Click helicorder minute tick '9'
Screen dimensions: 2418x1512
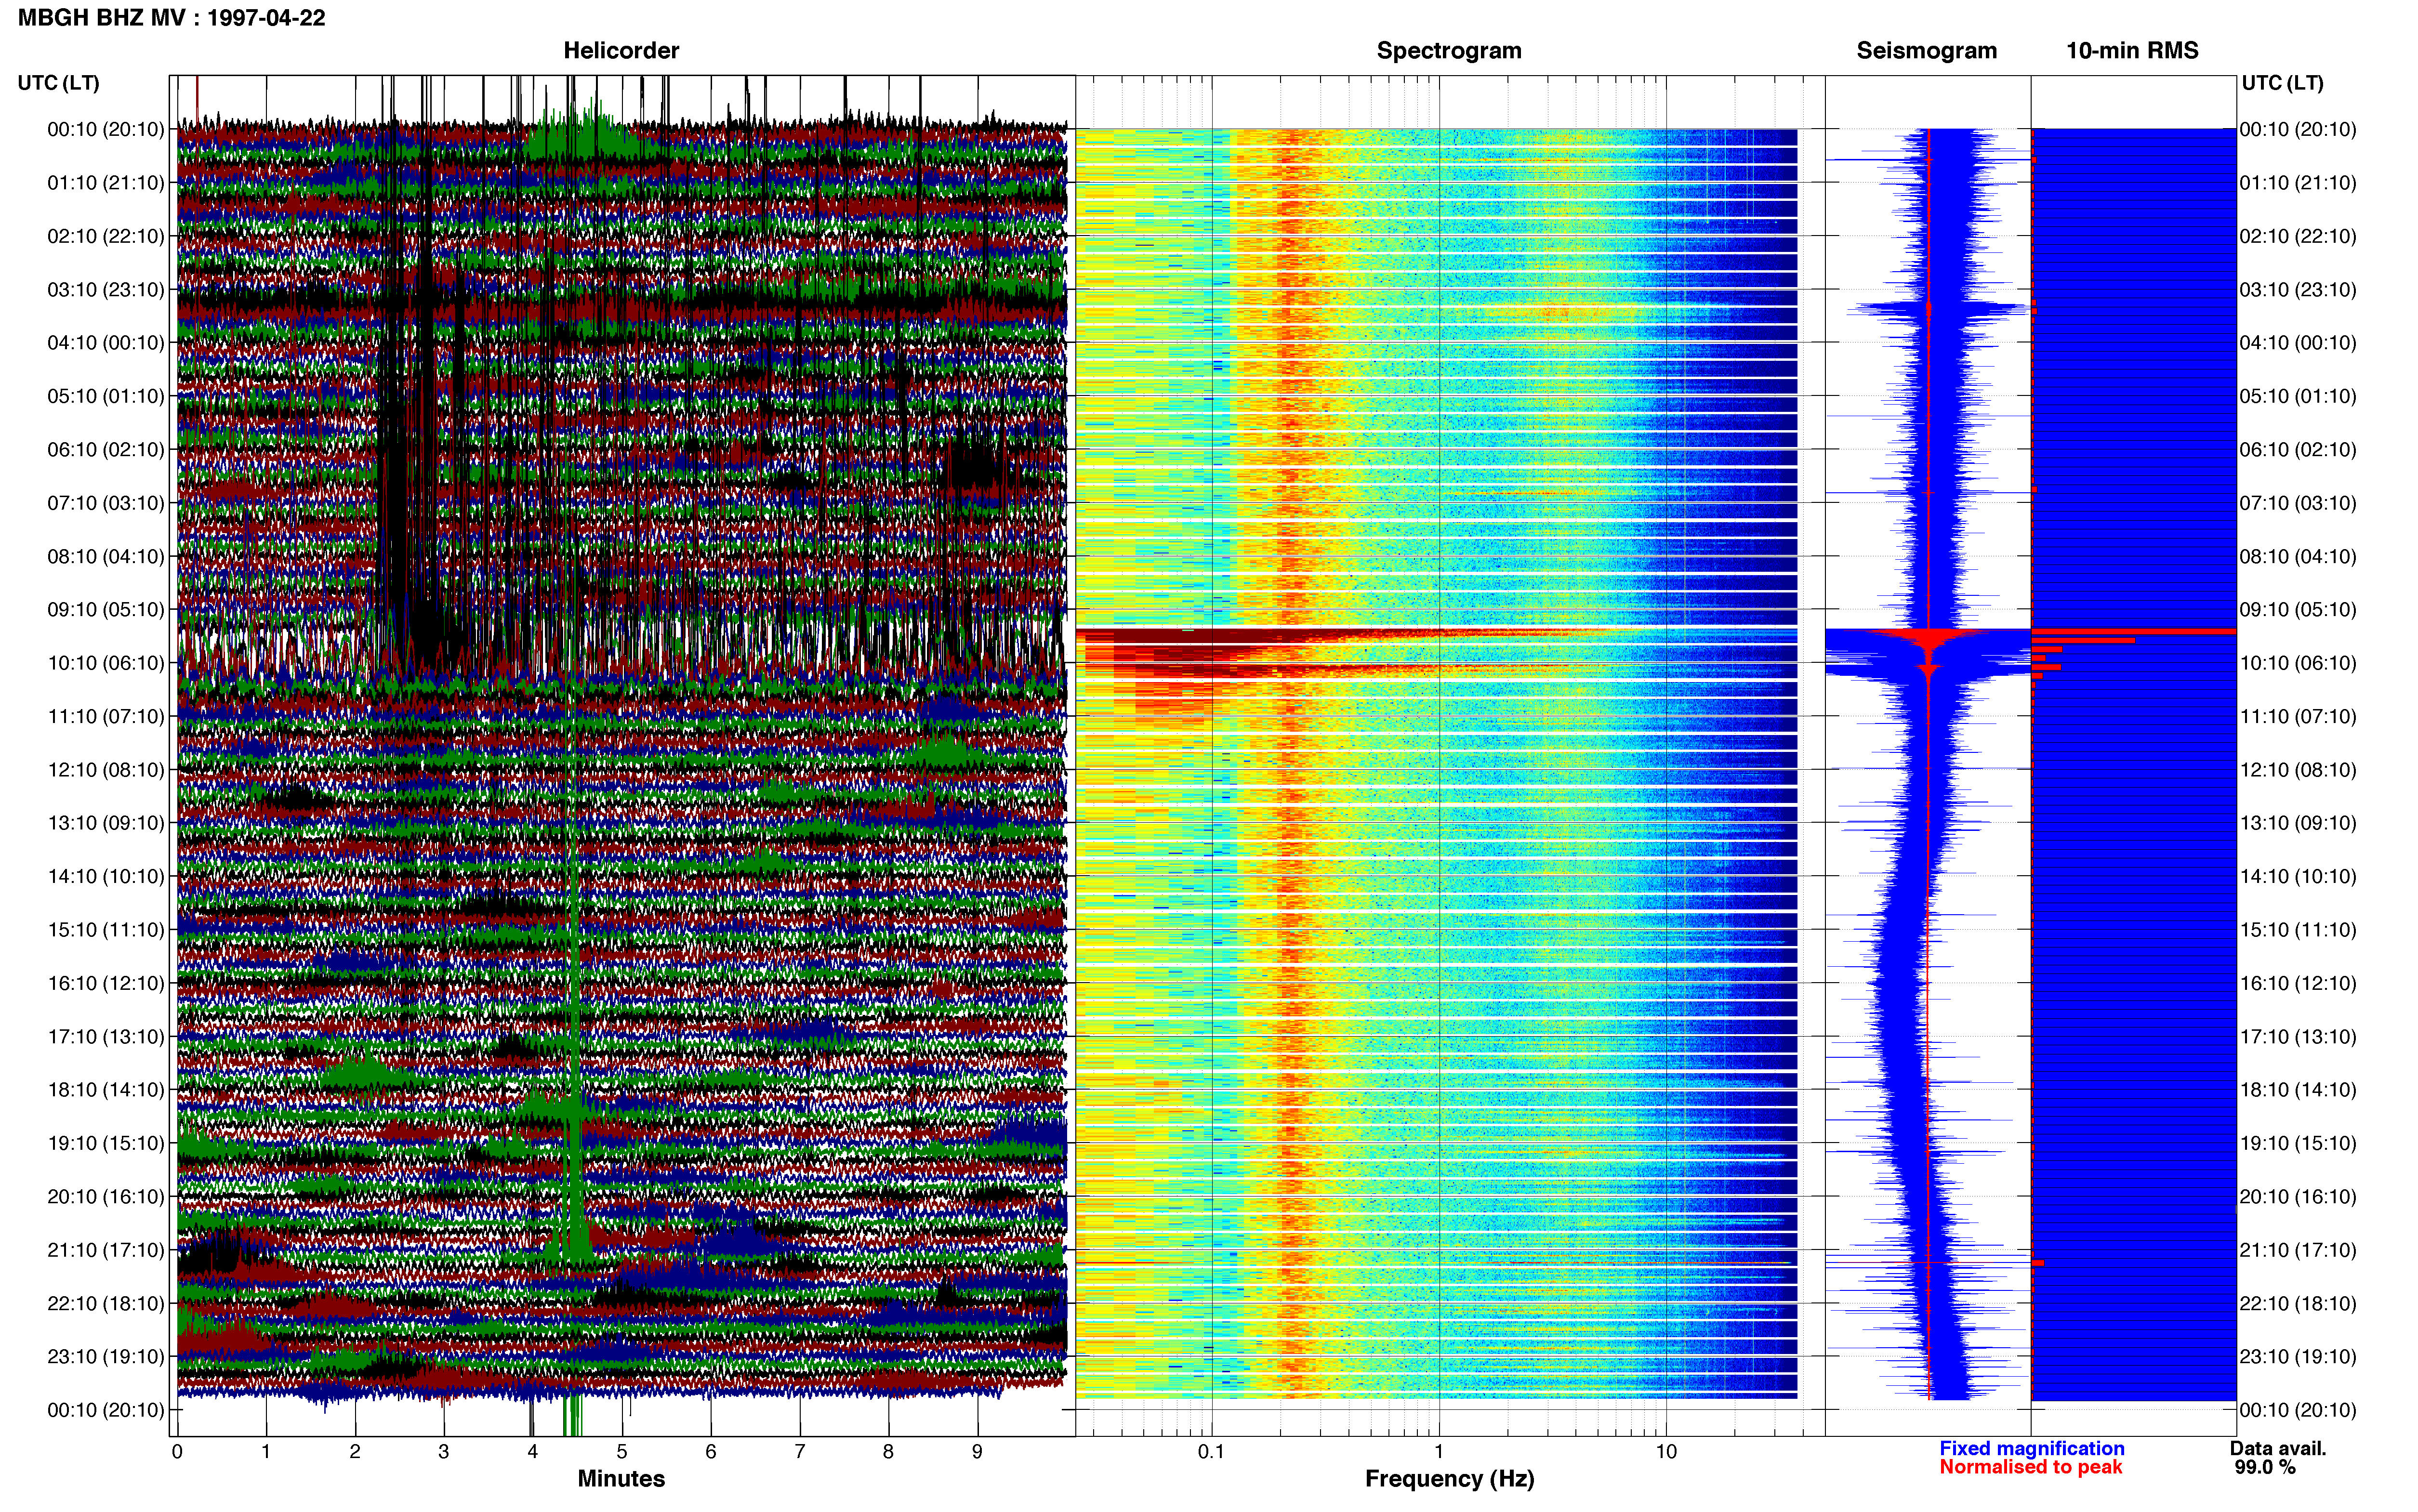[x=977, y=1452]
